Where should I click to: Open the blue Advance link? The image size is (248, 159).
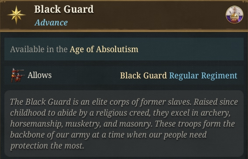(51, 22)
